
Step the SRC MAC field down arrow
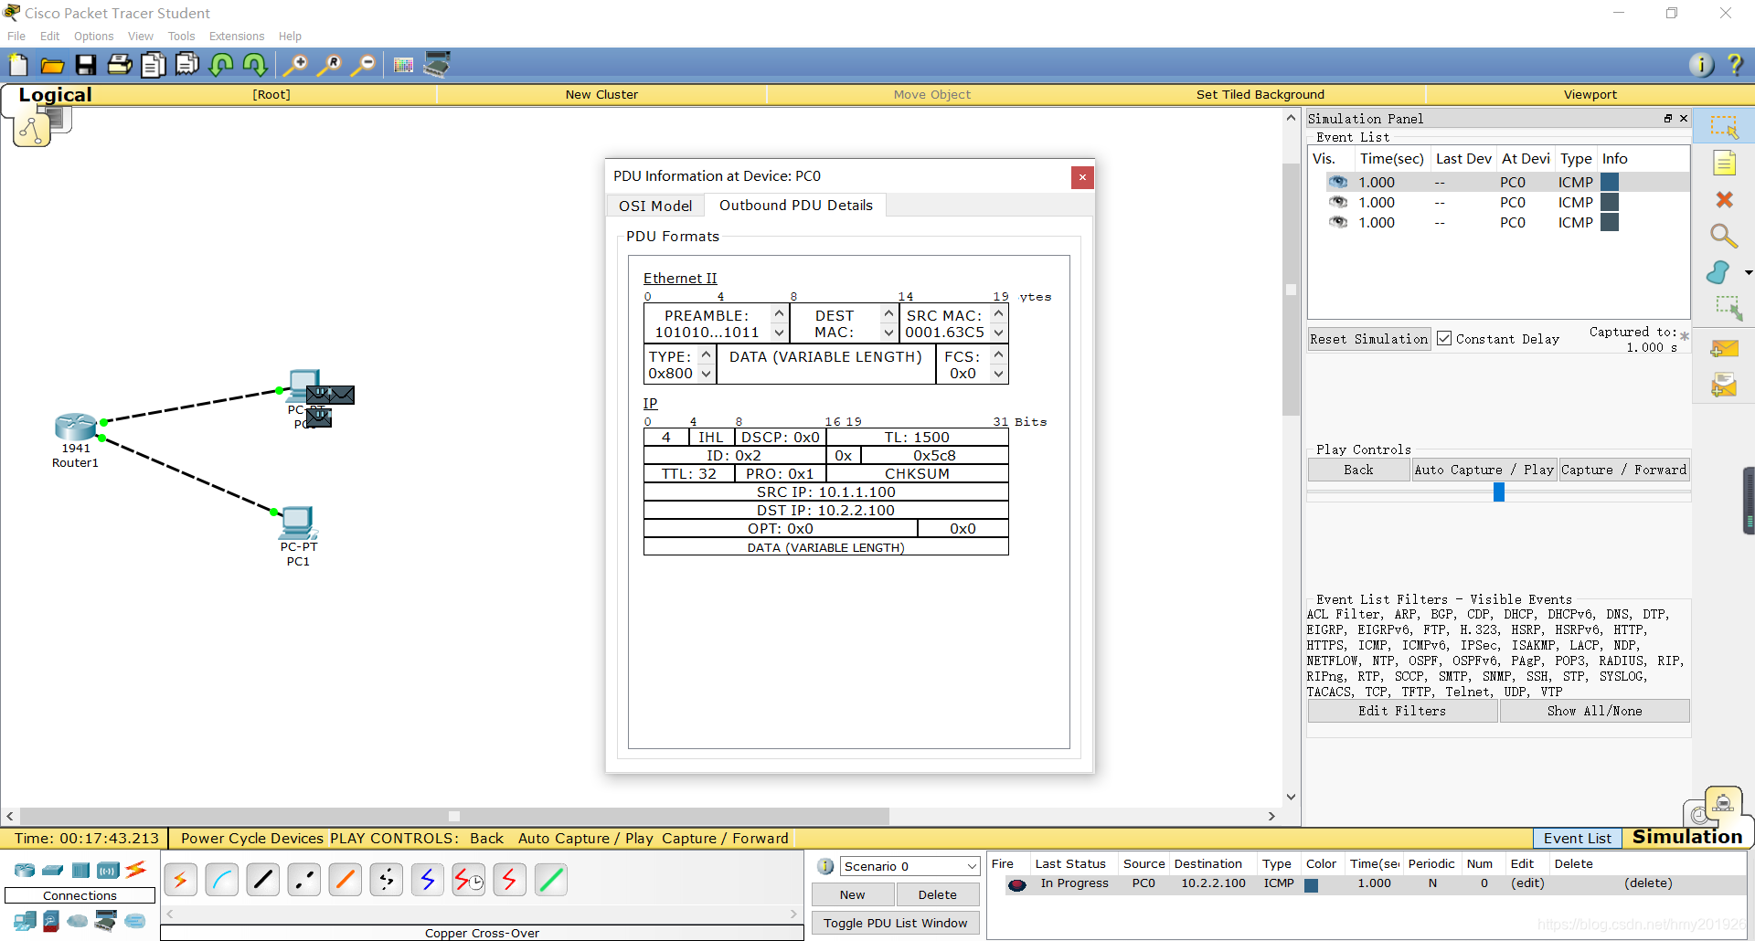998,333
